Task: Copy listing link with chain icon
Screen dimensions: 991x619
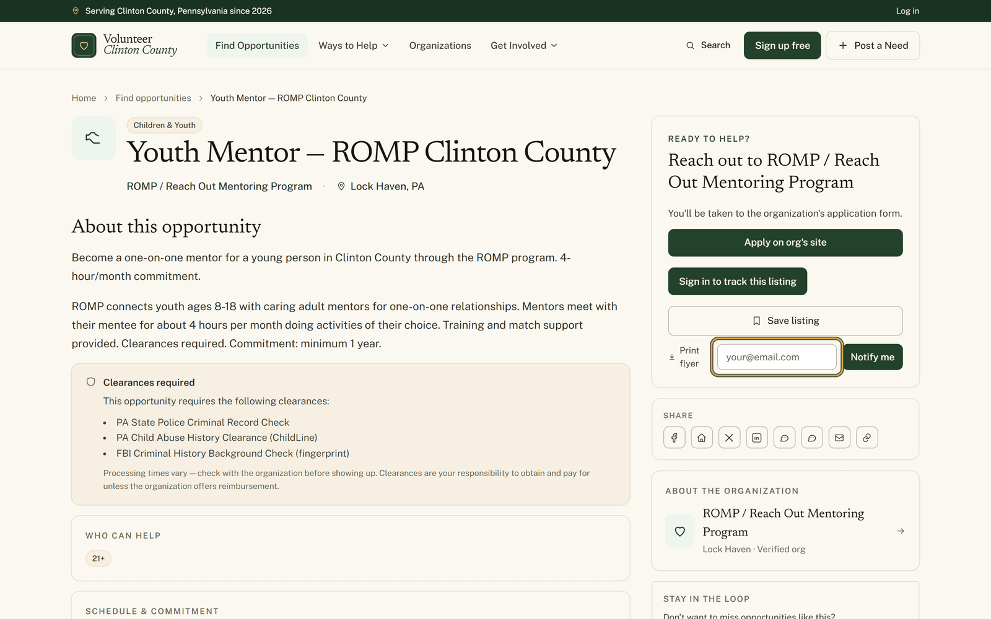Action: pyautogui.click(x=867, y=438)
